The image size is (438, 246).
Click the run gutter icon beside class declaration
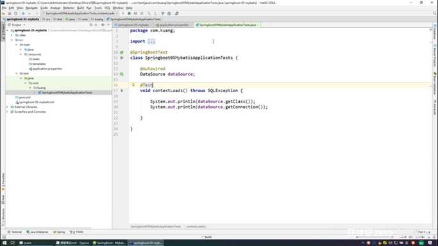click(122, 58)
